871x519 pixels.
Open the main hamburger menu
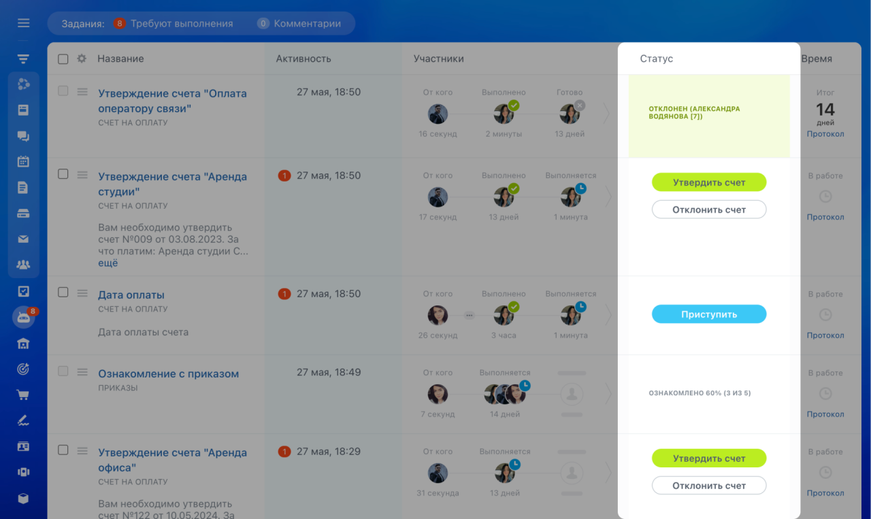pyautogui.click(x=24, y=23)
